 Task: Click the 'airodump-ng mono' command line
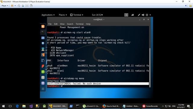pos(74,78)
